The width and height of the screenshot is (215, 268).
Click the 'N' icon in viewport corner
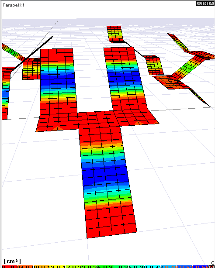205,3
